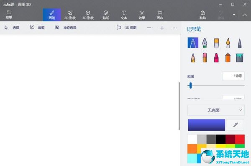Open the Text tab
The width and height of the screenshot is (251, 166).
coord(124,15)
